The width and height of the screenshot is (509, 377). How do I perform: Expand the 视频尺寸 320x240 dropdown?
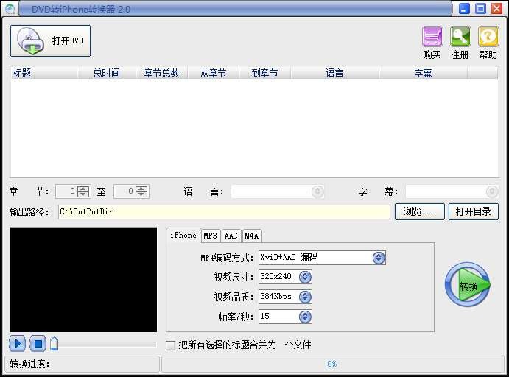pyautogui.click(x=305, y=277)
